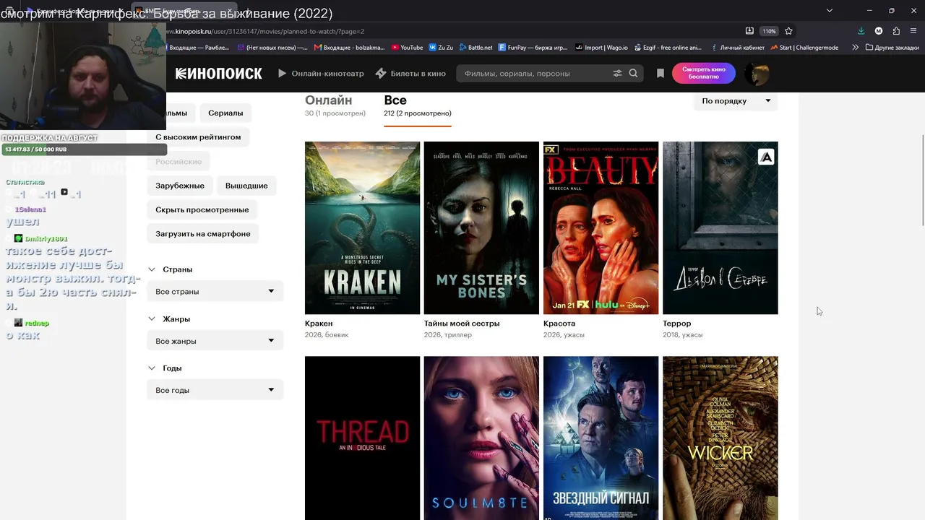The width and height of the screenshot is (925, 520).
Task: Click the Тайны моей сестры title
Action: pos(462,324)
